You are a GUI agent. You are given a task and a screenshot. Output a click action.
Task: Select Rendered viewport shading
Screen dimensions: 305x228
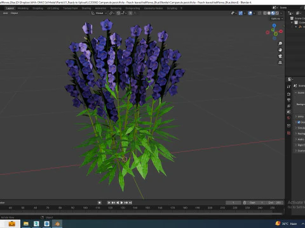[277, 13]
